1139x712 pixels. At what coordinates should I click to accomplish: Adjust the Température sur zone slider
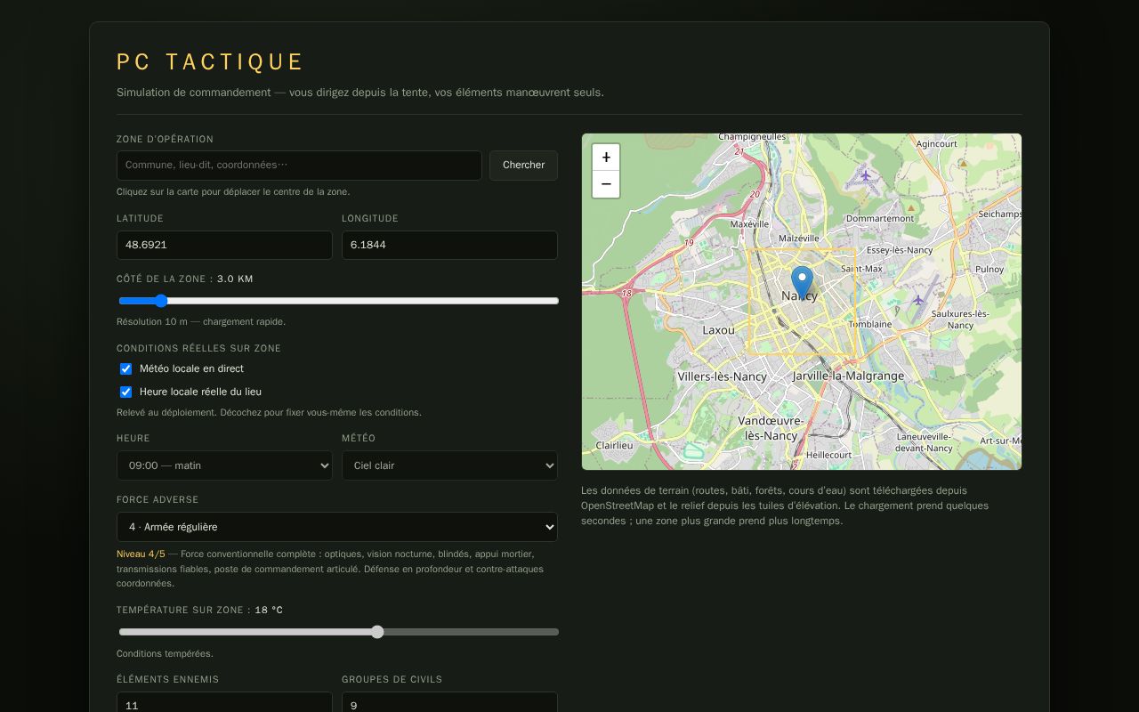[x=338, y=632]
